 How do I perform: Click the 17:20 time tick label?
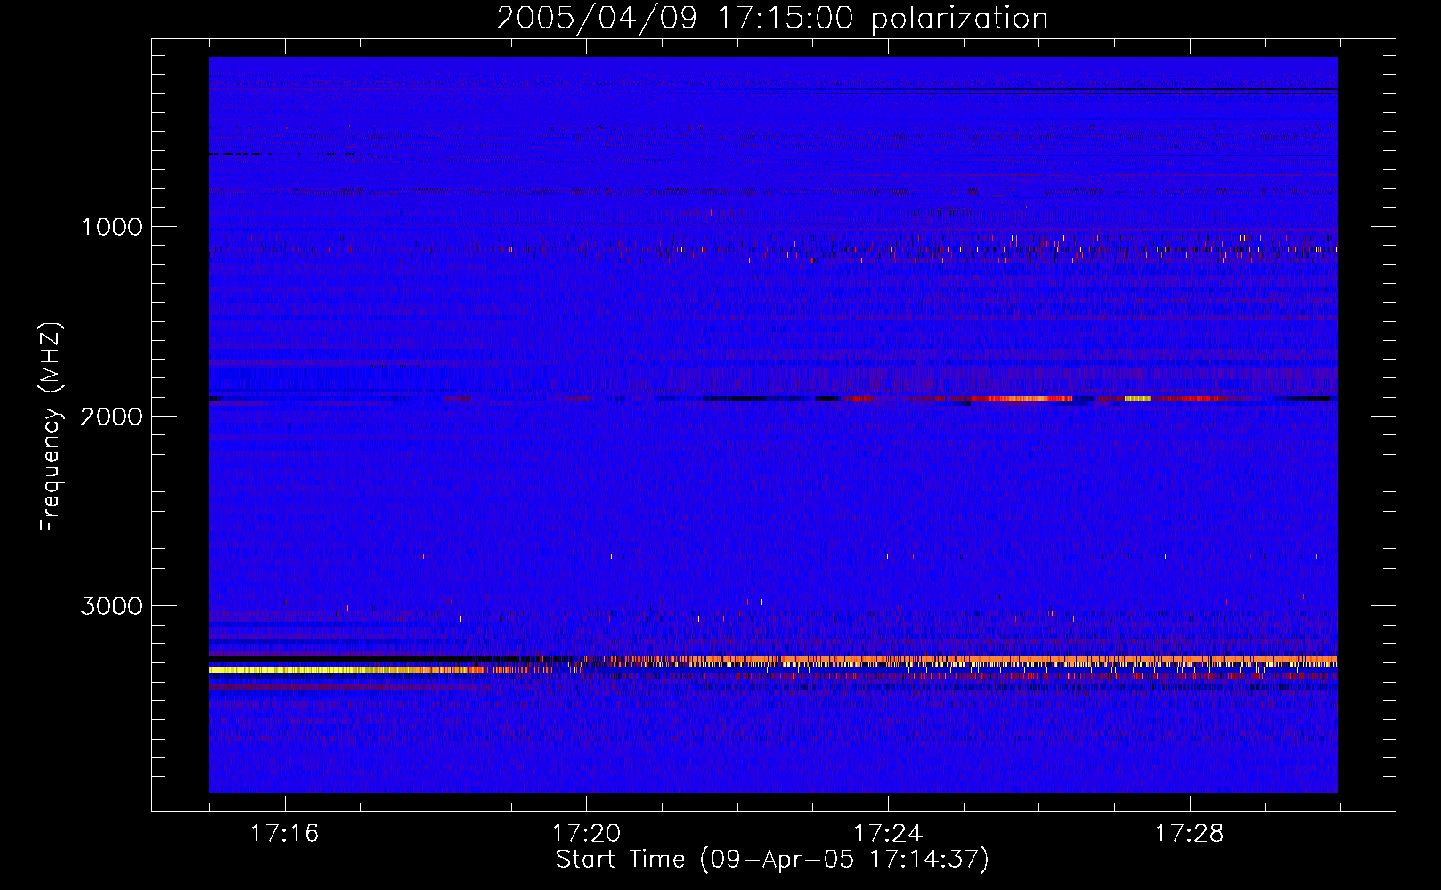pyautogui.click(x=586, y=834)
